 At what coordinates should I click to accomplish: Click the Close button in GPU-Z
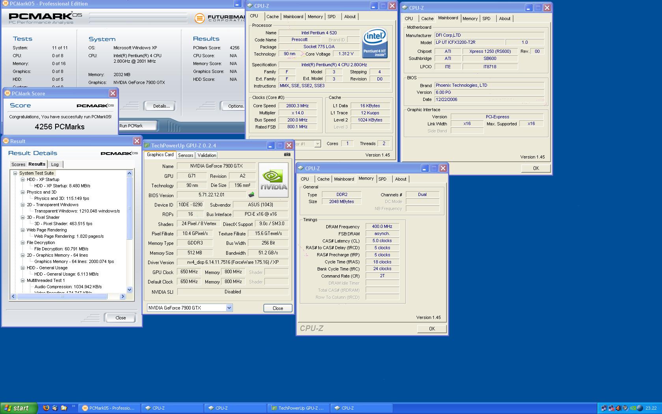click(278, 308)
